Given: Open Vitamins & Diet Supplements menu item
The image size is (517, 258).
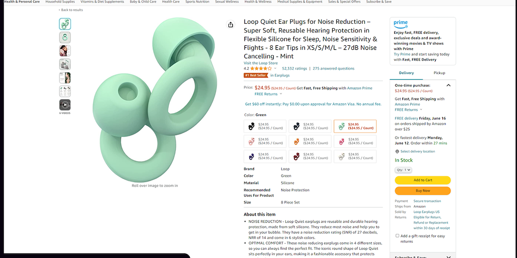Looking at the screenshot, I should click(102, 2).
